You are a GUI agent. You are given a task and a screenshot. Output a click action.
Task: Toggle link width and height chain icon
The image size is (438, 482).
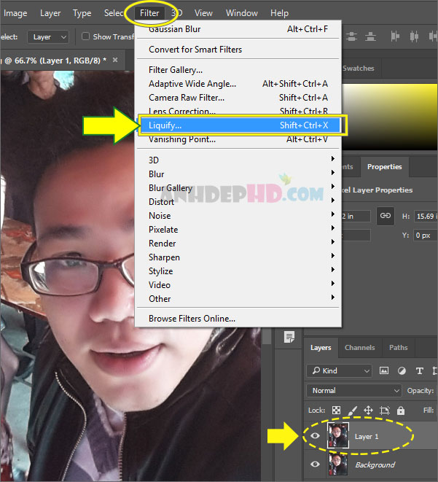(386, 216)
